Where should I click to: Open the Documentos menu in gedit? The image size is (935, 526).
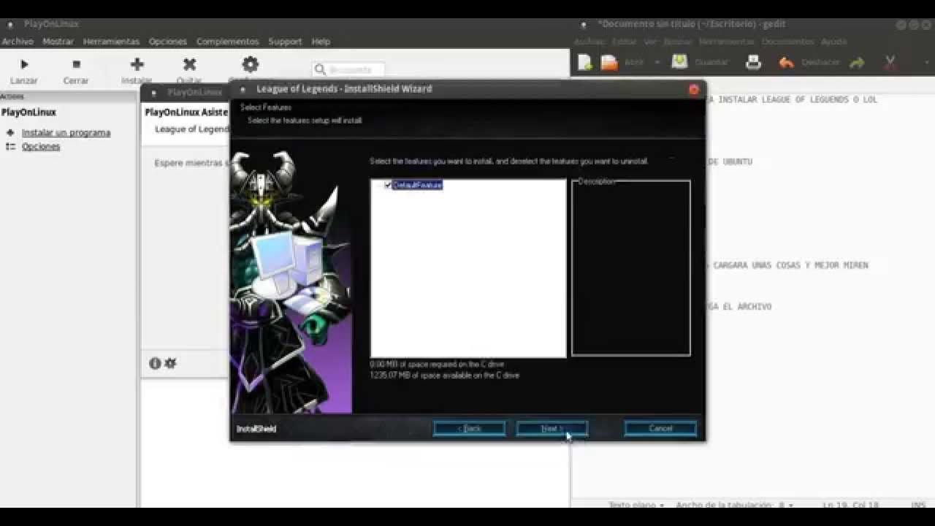coord(787,42)
